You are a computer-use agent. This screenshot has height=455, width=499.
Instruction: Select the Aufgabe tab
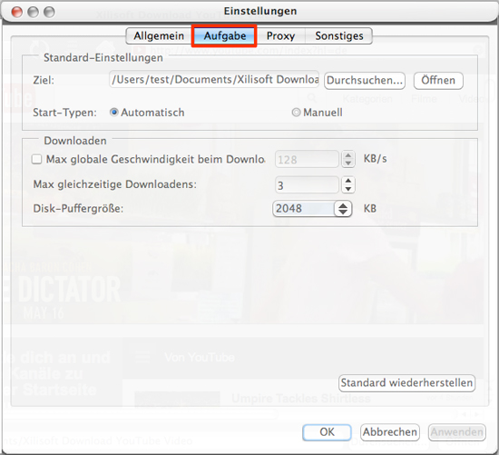coord(225,35)
